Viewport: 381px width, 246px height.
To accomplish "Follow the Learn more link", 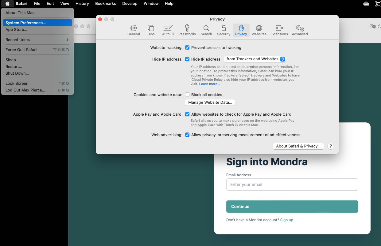I will [x=209, y=84].
